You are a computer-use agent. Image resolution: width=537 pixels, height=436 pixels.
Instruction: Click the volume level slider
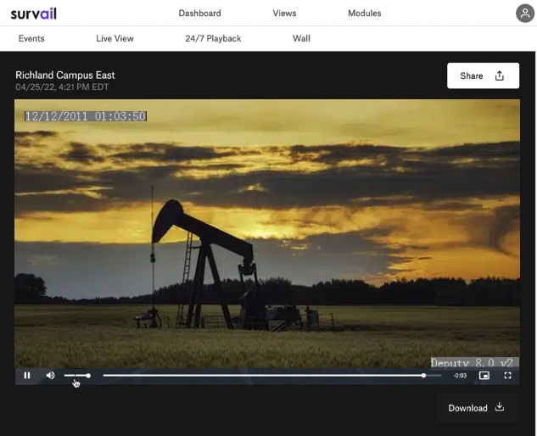pos(76,375)
